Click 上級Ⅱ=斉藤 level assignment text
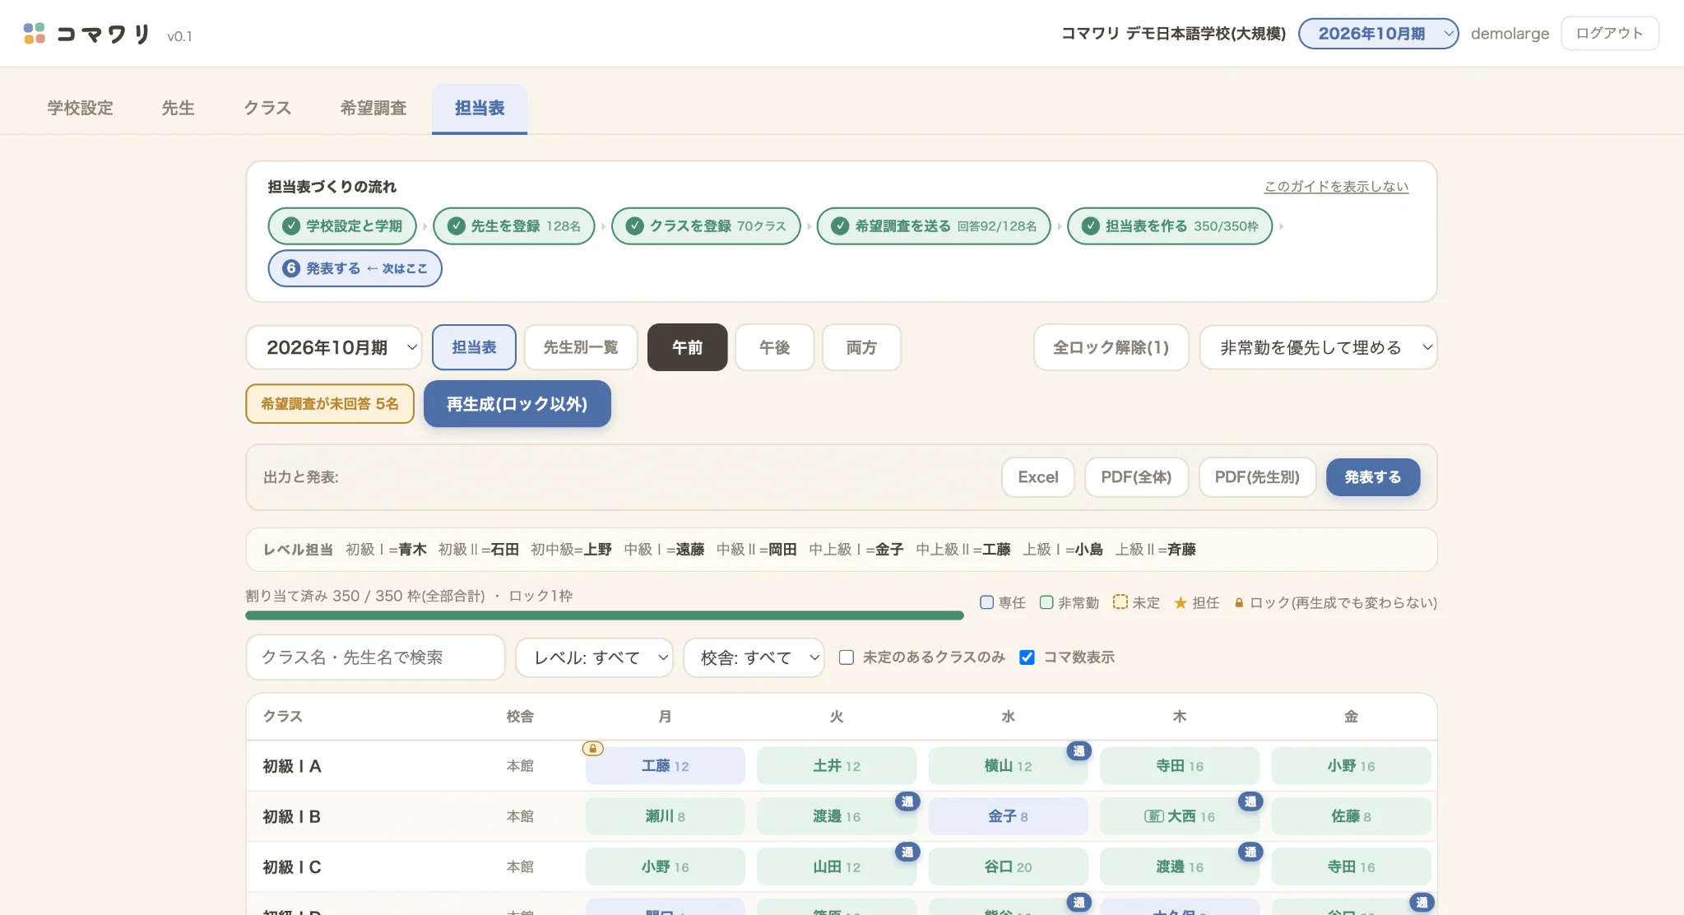This screenshot has height=915, width=1684. tap(1155, 550)
